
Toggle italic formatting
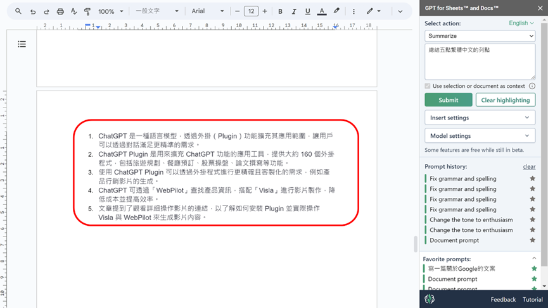click(294, 11)
